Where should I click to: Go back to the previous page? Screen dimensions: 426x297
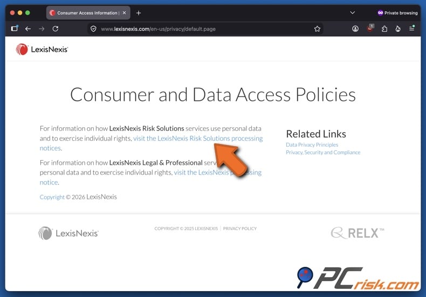click(x=28, y=29)
